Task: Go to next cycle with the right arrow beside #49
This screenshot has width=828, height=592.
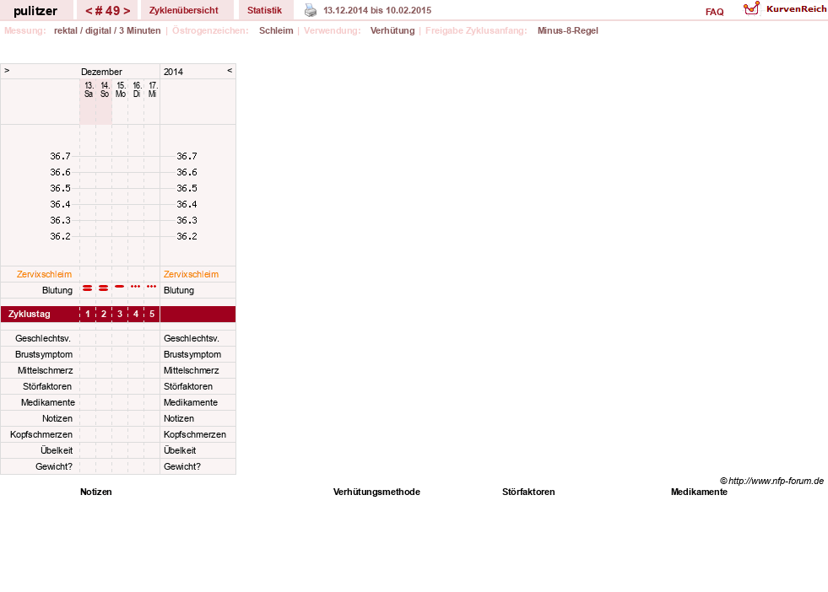Action: tap(127, 11)
